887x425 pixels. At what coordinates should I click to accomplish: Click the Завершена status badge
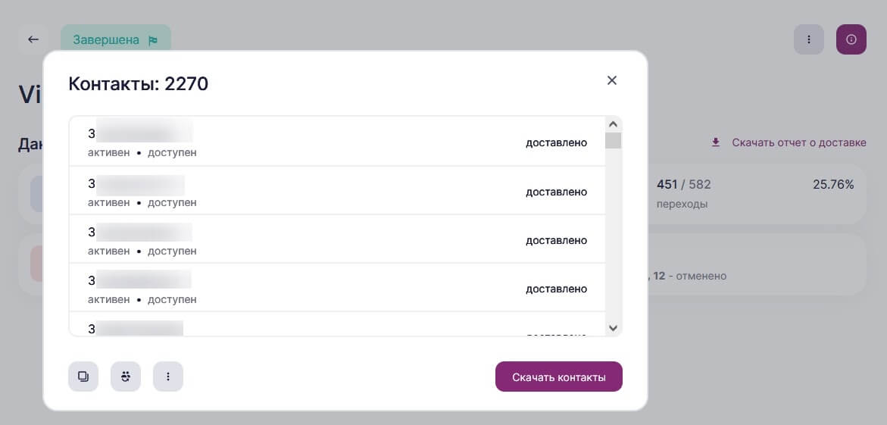click(116, 40)
